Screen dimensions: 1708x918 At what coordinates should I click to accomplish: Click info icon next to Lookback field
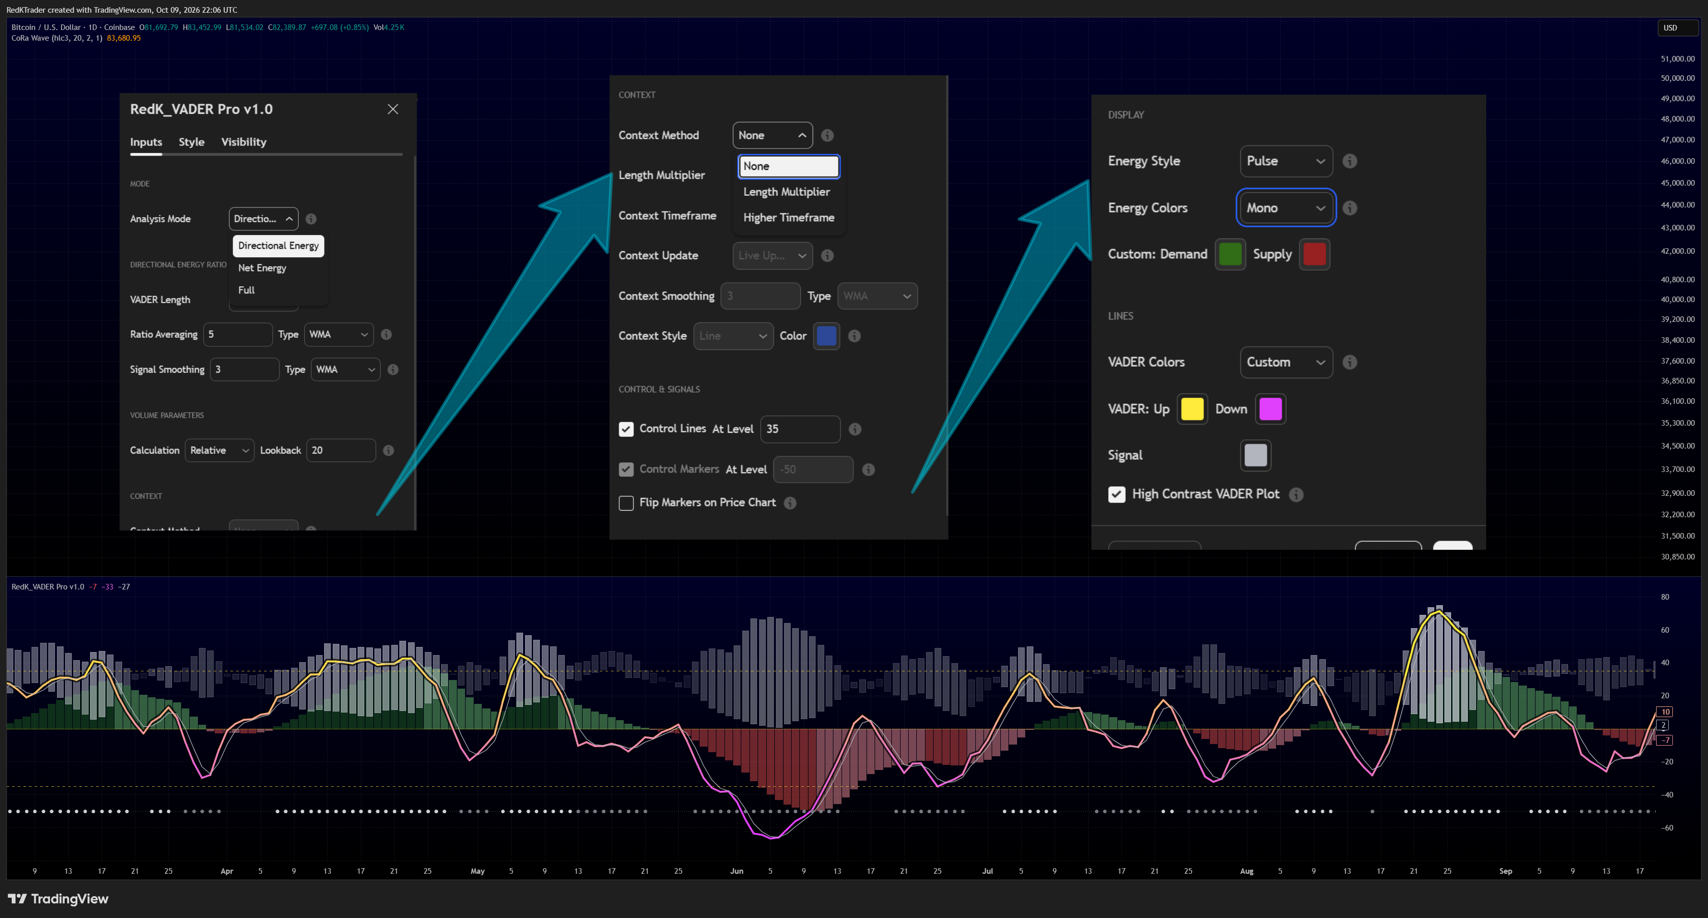click(389, 451)
